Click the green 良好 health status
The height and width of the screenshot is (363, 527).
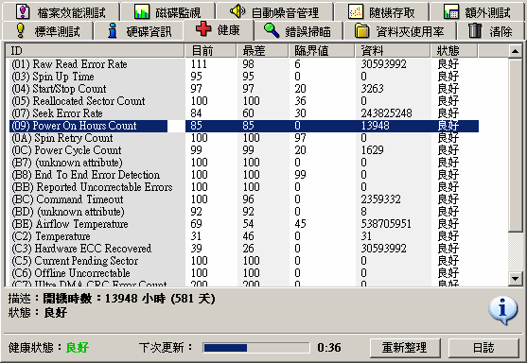78,348
